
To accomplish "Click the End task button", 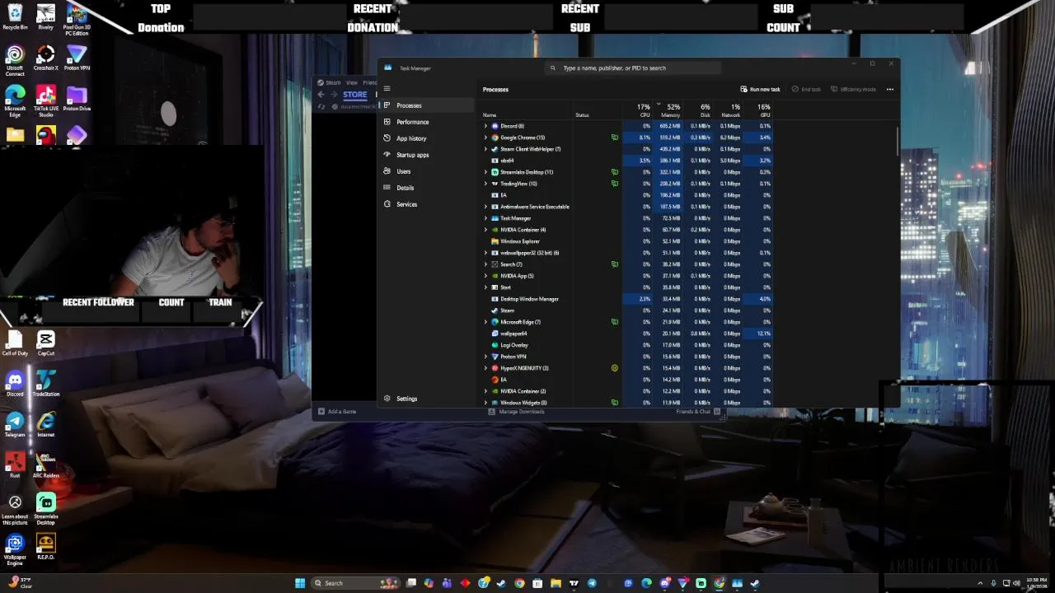I will coord(806,89).
